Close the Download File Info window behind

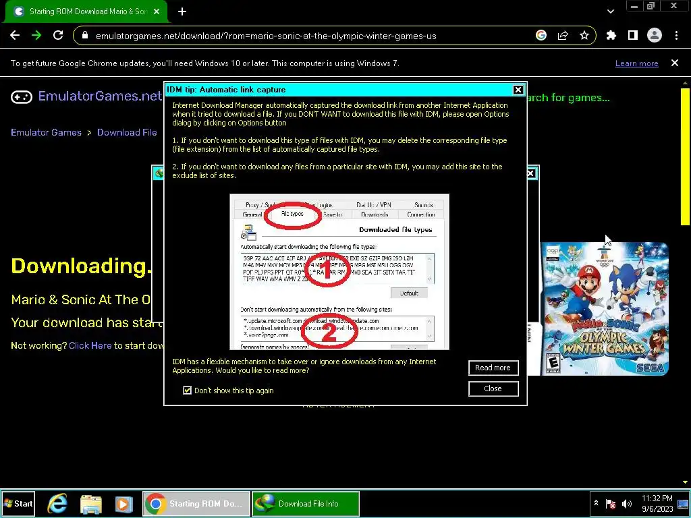tap(531, 173)
